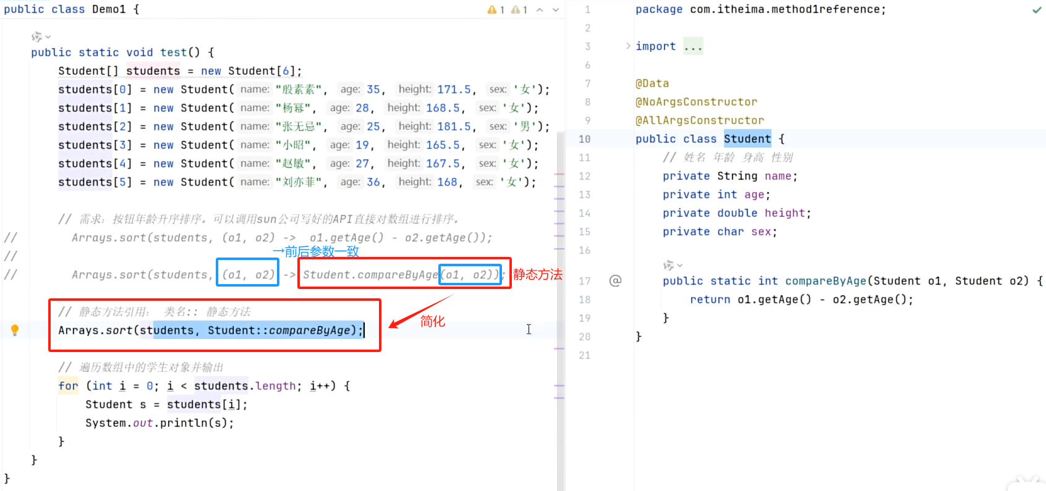The image size is (1046, 491).
Task: Click line number 17 in gutter
Action: coord(584,281)
